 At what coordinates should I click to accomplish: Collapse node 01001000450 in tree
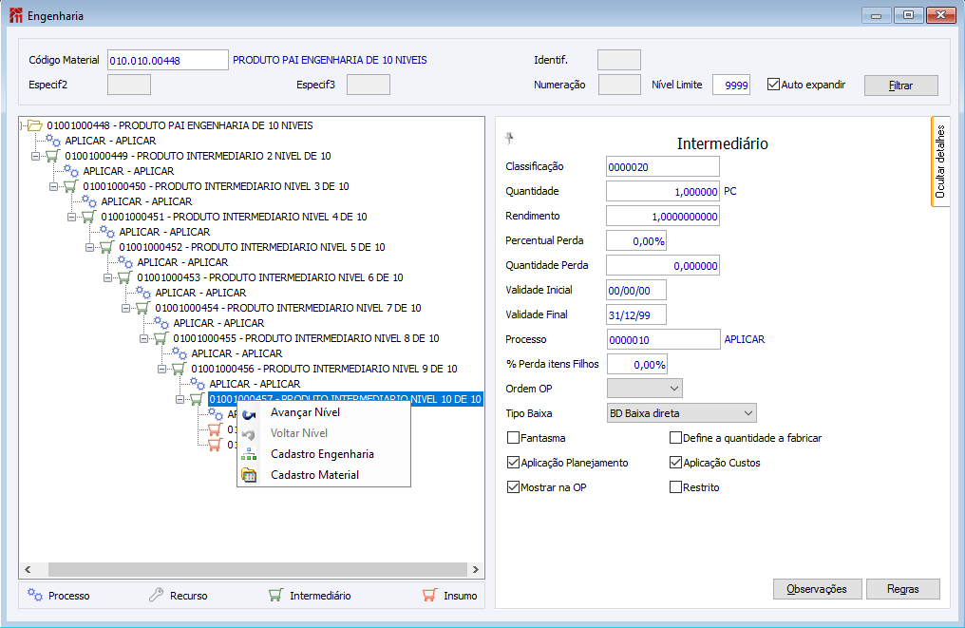pos(53,186)
